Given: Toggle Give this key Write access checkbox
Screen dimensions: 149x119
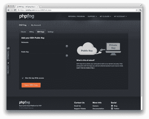Looking at the screenshot, I should [23, 78].
